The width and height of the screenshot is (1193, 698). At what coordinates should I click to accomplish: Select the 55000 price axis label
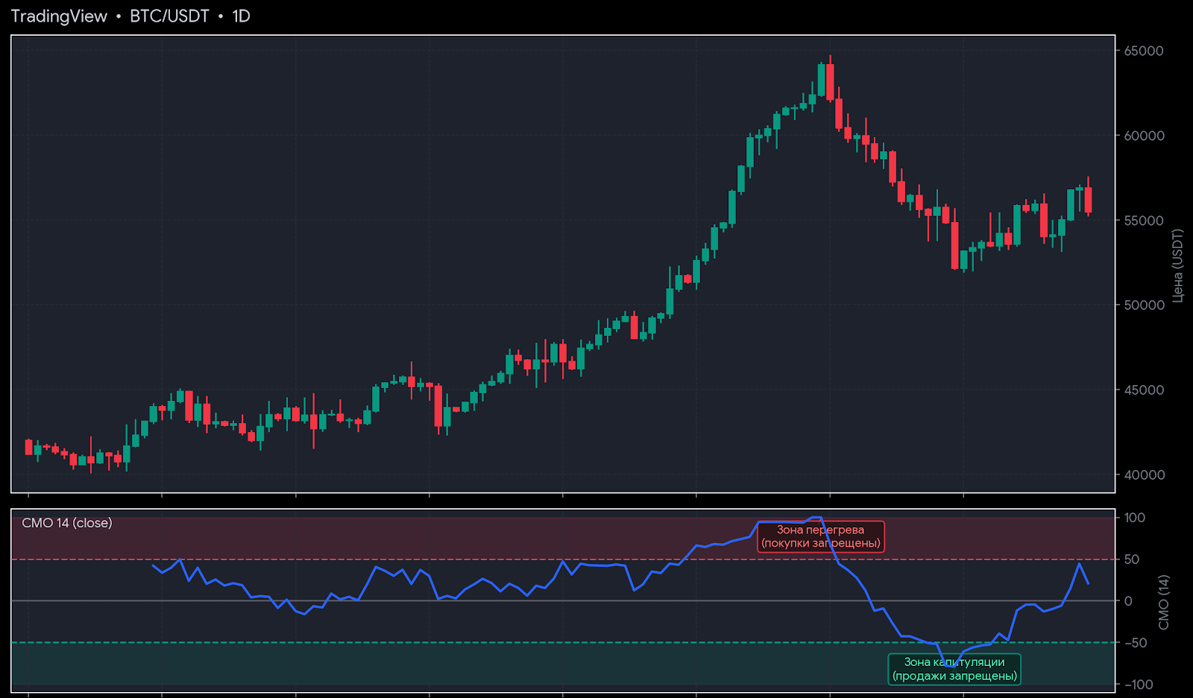1144,220
